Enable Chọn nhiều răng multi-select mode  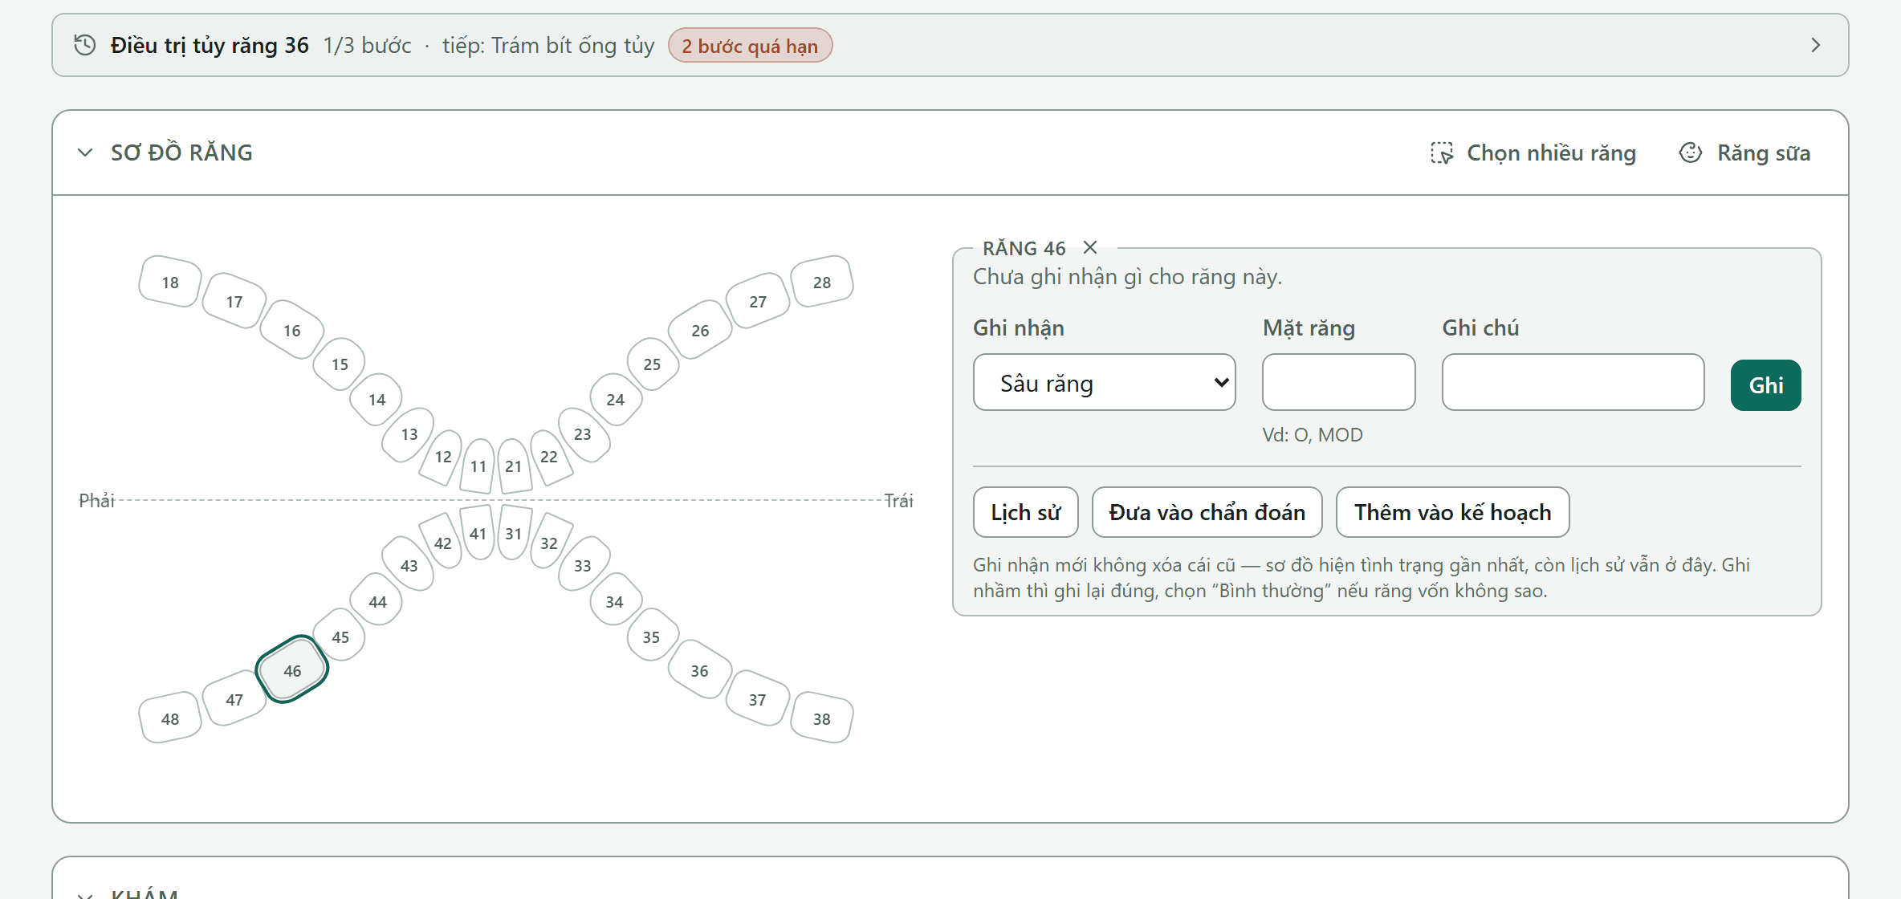click(1533, 153)
